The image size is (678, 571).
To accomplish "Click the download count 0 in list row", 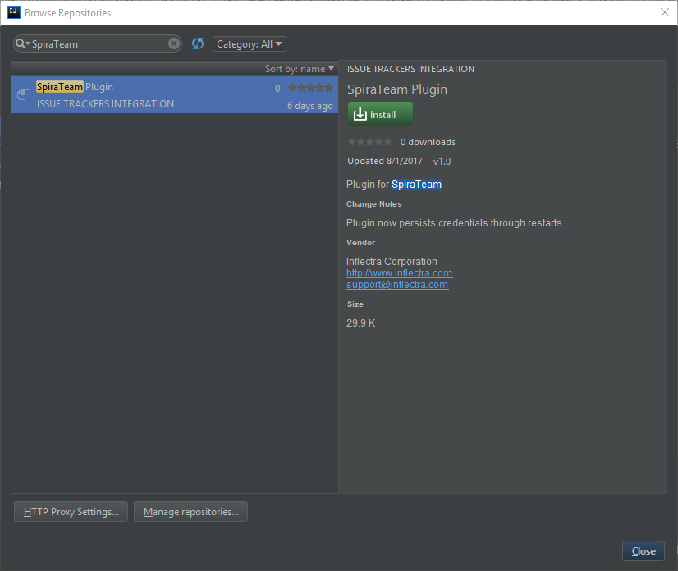I will tap(277, 88).
